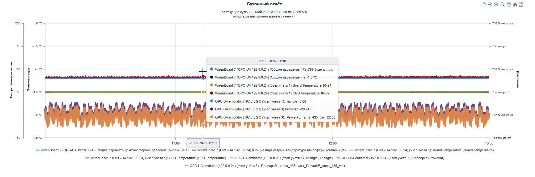
Task: Toggle the Температура атмосферы (ta) legend series
Action: click(269, 150)
